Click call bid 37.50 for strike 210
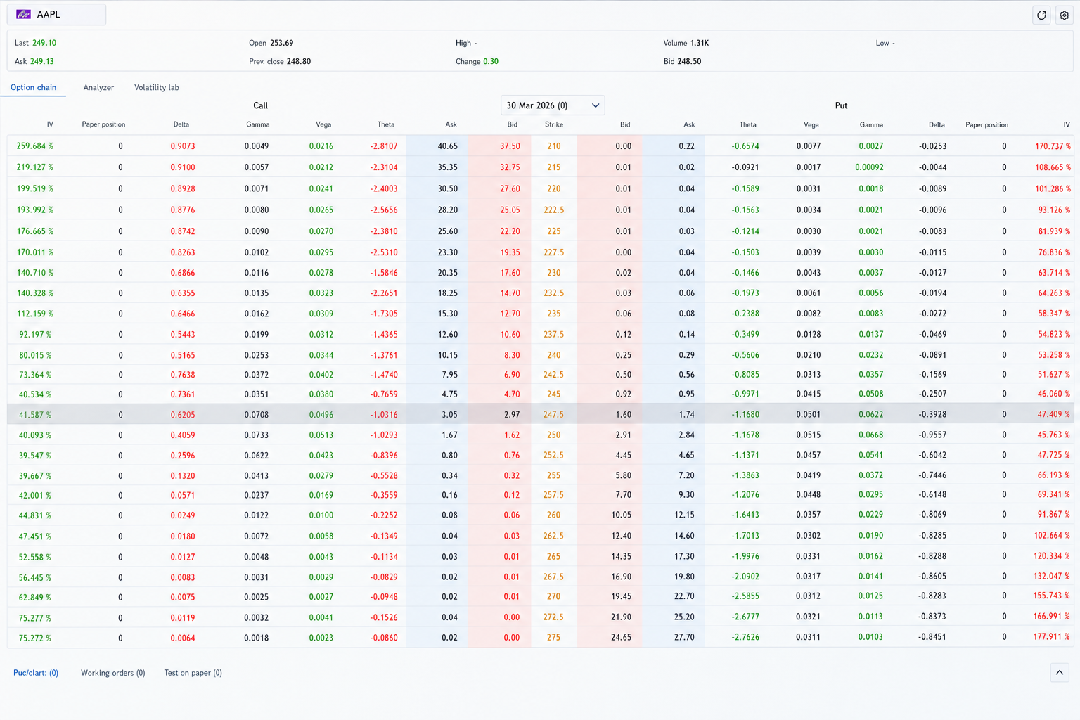The height and width of the screenshot is (720, 1080). tap(510, 146)
